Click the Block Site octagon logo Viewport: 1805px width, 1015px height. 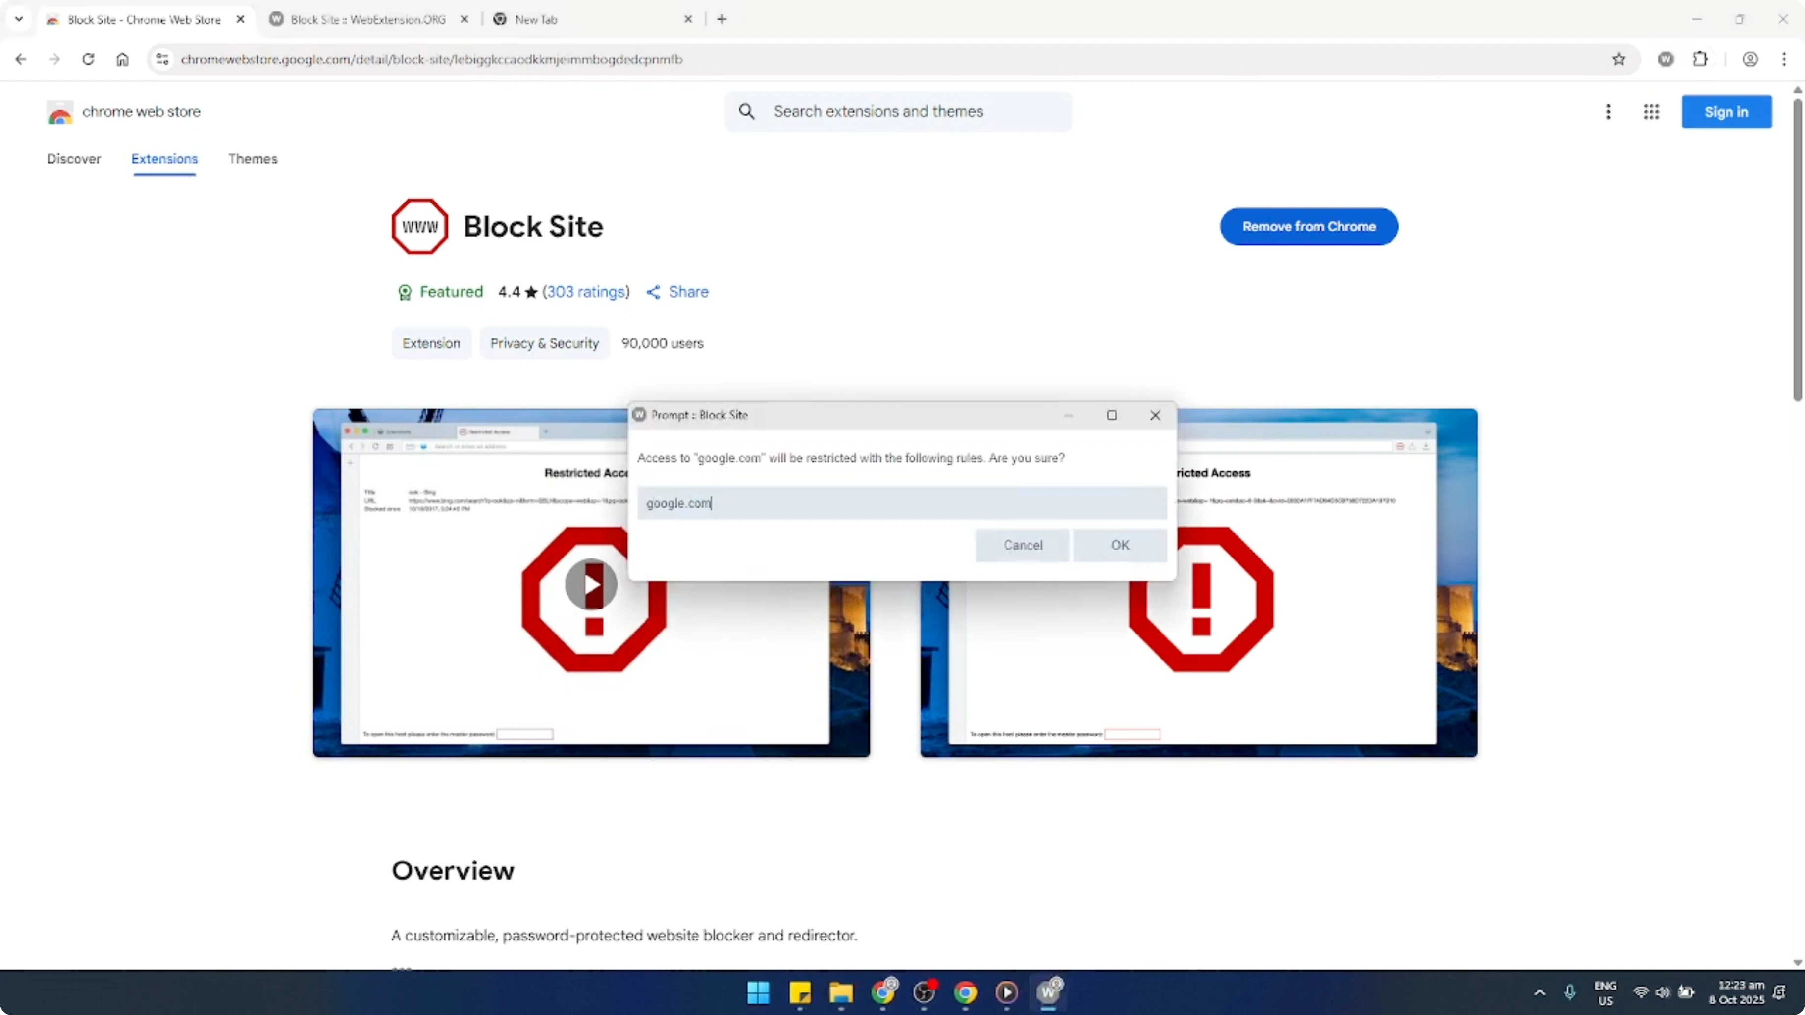coord(420,226)
